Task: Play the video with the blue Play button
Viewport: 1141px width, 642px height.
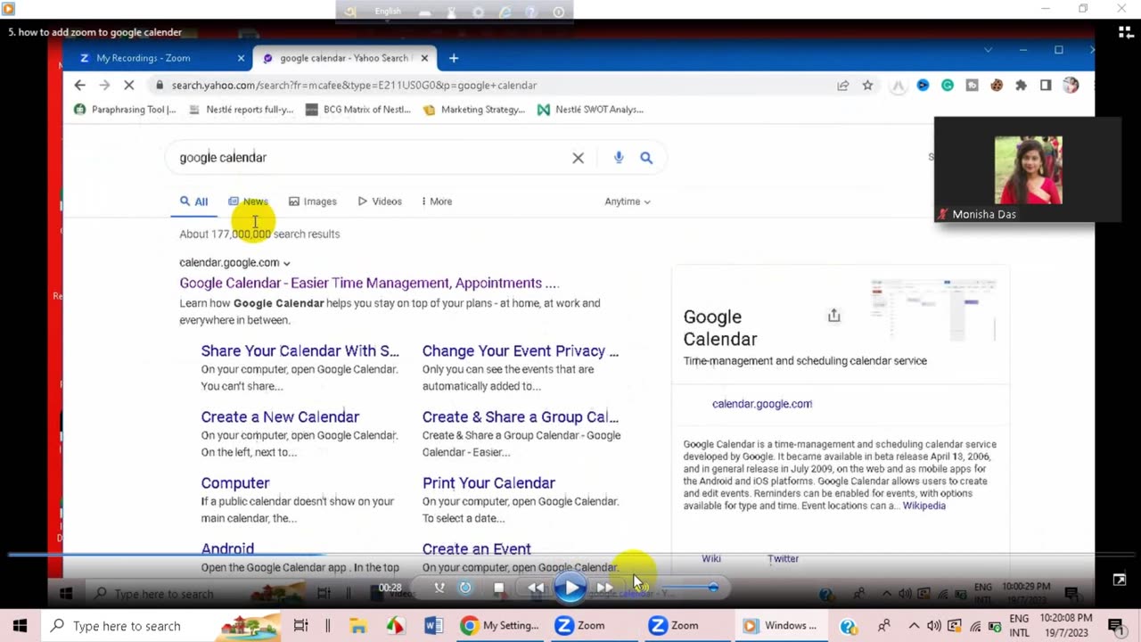Action: point(570,588)
